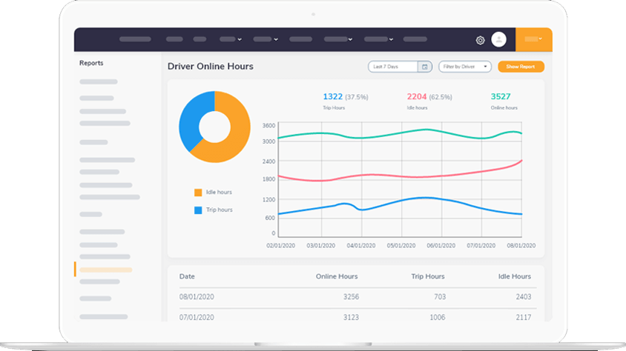Click the 1322 Trip Hours value
This screenshot has height=351, width=626.
332,96
